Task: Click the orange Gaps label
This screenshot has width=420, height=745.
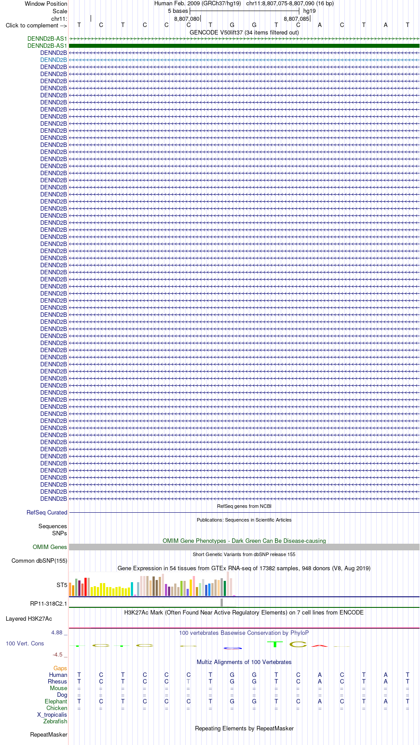Action: [x=60, y=668]
